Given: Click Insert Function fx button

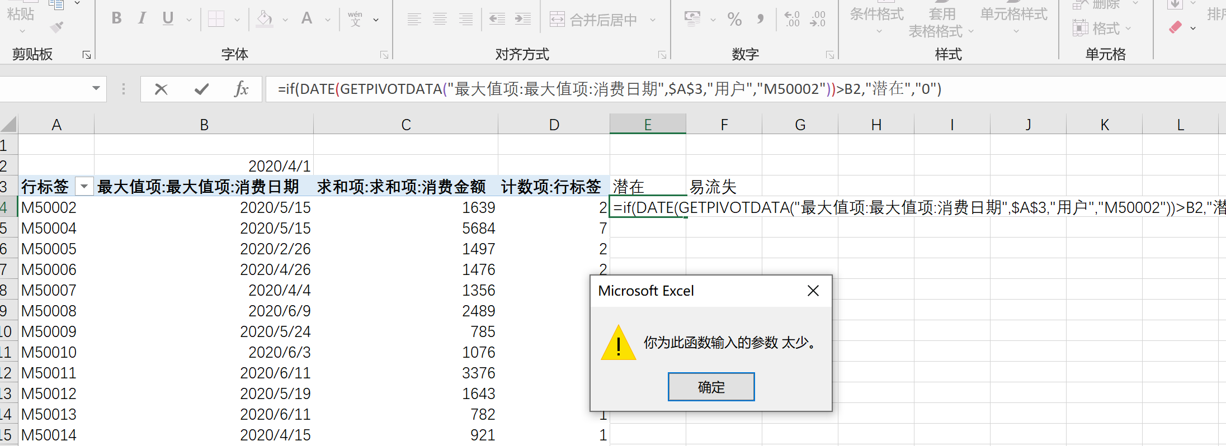Looking at the screenshot, I should pyautogui.click(x=241, y=89).
